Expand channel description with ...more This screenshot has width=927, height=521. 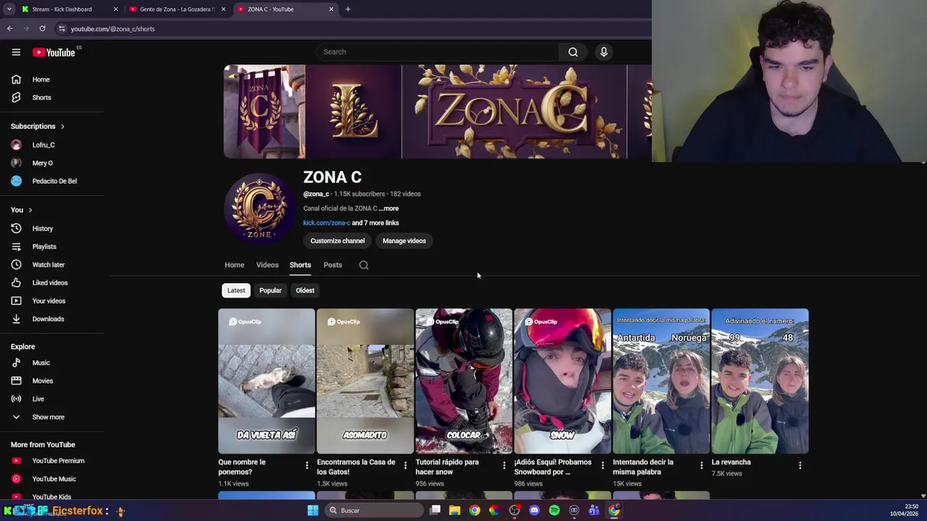pyautogui.click(x=388, y=208)
